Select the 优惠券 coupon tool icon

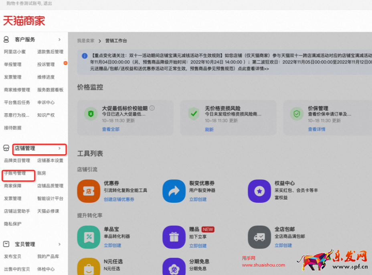click(x=88, y=191)
